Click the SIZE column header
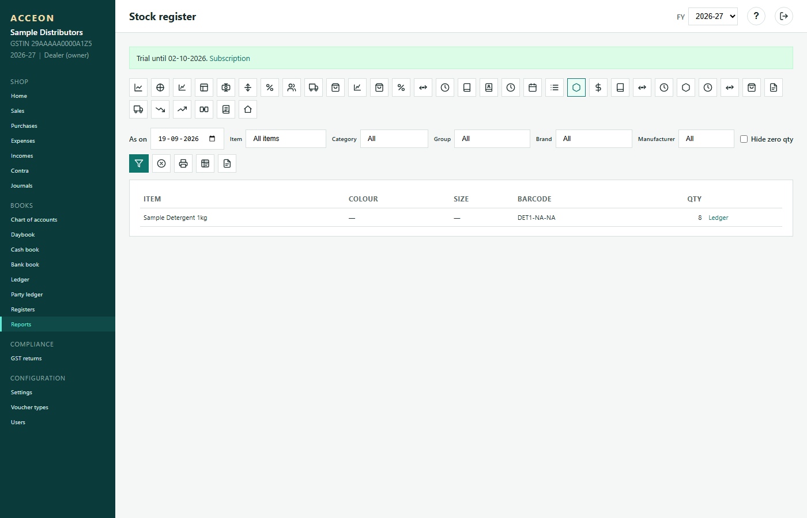Viewport: 807px width, 518px height. point(461,199)
